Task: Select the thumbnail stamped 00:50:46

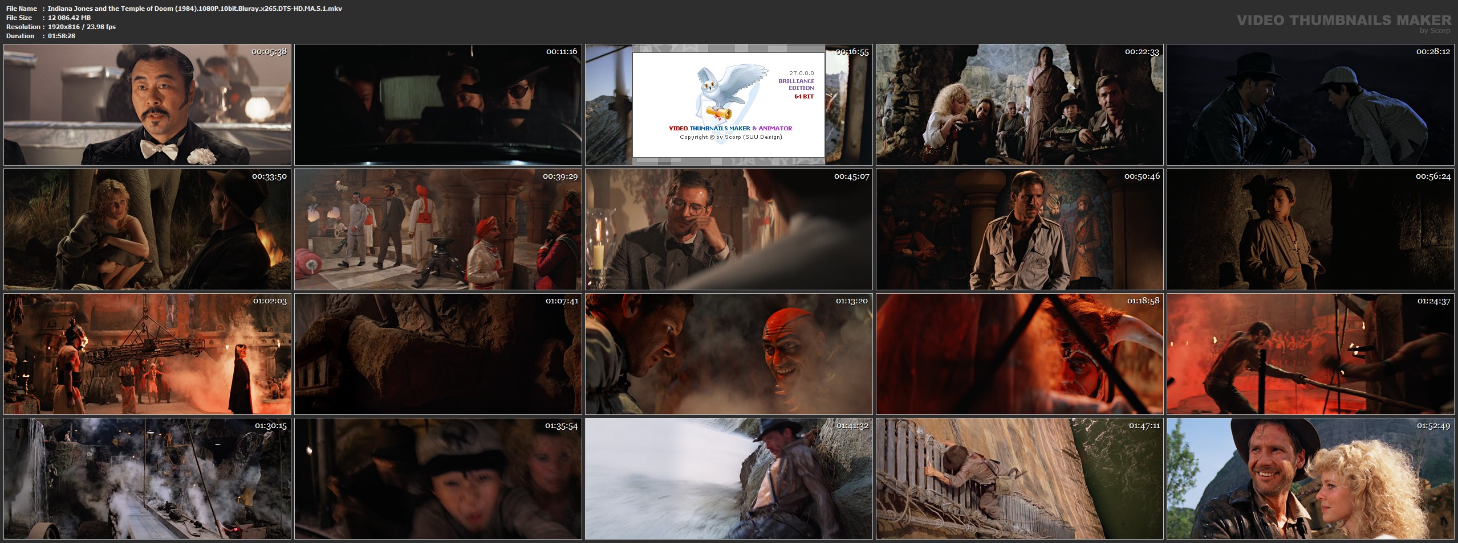Action: coord(1020,229)
